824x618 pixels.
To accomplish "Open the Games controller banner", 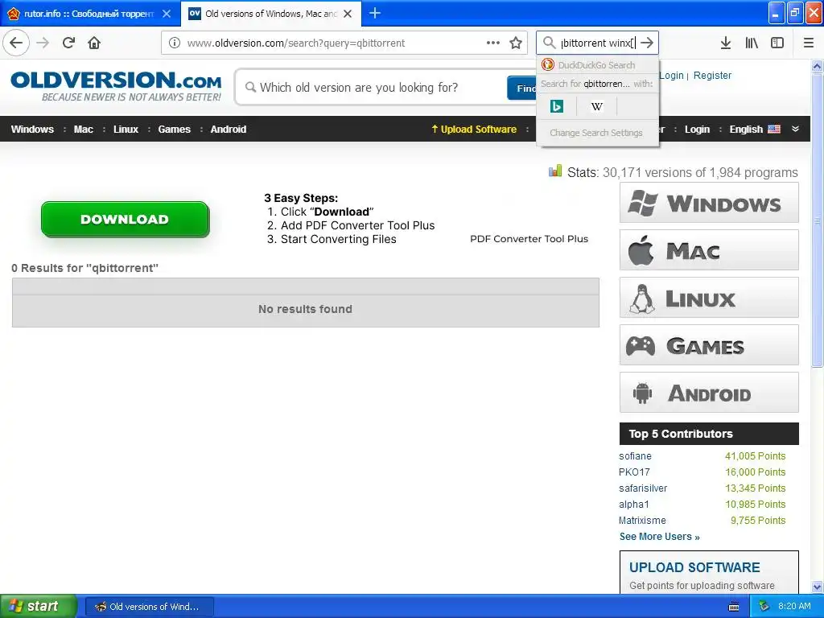I will [x=709, y=344].
